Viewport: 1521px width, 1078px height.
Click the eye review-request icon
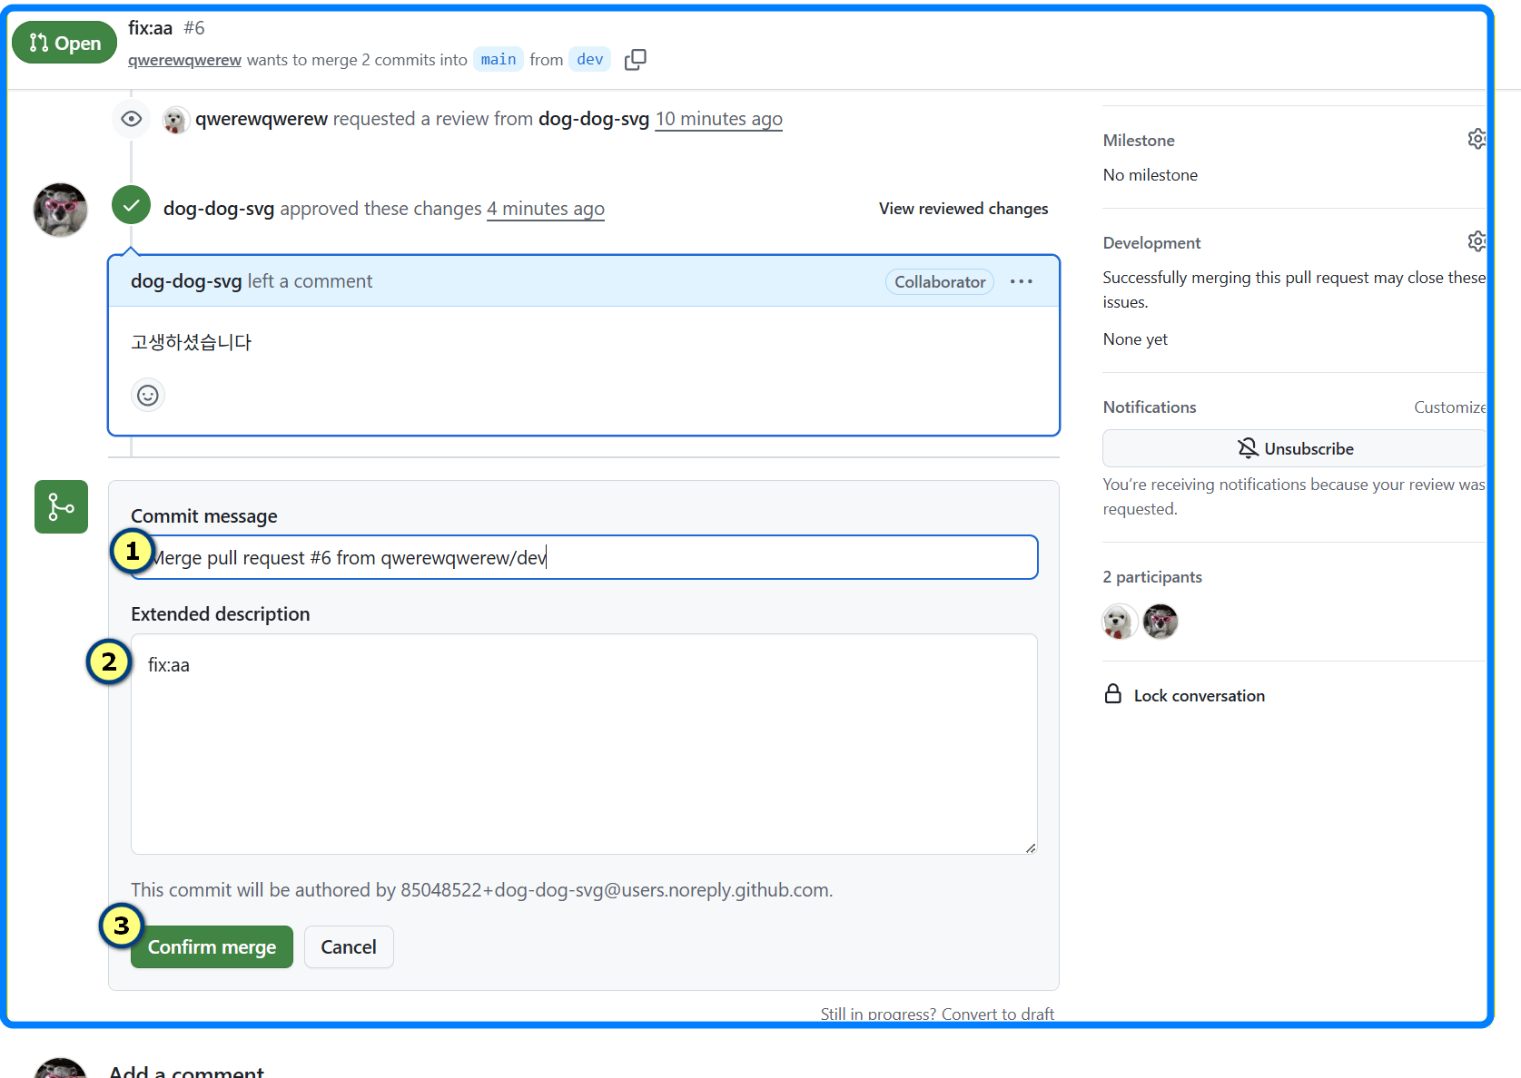point(132,119)
